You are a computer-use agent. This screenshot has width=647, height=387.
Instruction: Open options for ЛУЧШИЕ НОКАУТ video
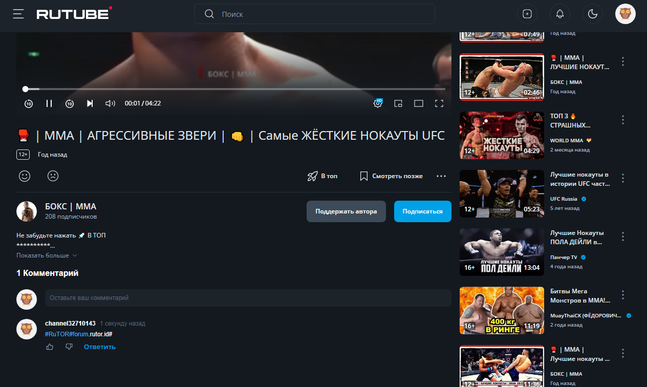coord(623,61)
